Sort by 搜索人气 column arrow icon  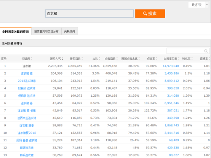click(x=62, y=59)
